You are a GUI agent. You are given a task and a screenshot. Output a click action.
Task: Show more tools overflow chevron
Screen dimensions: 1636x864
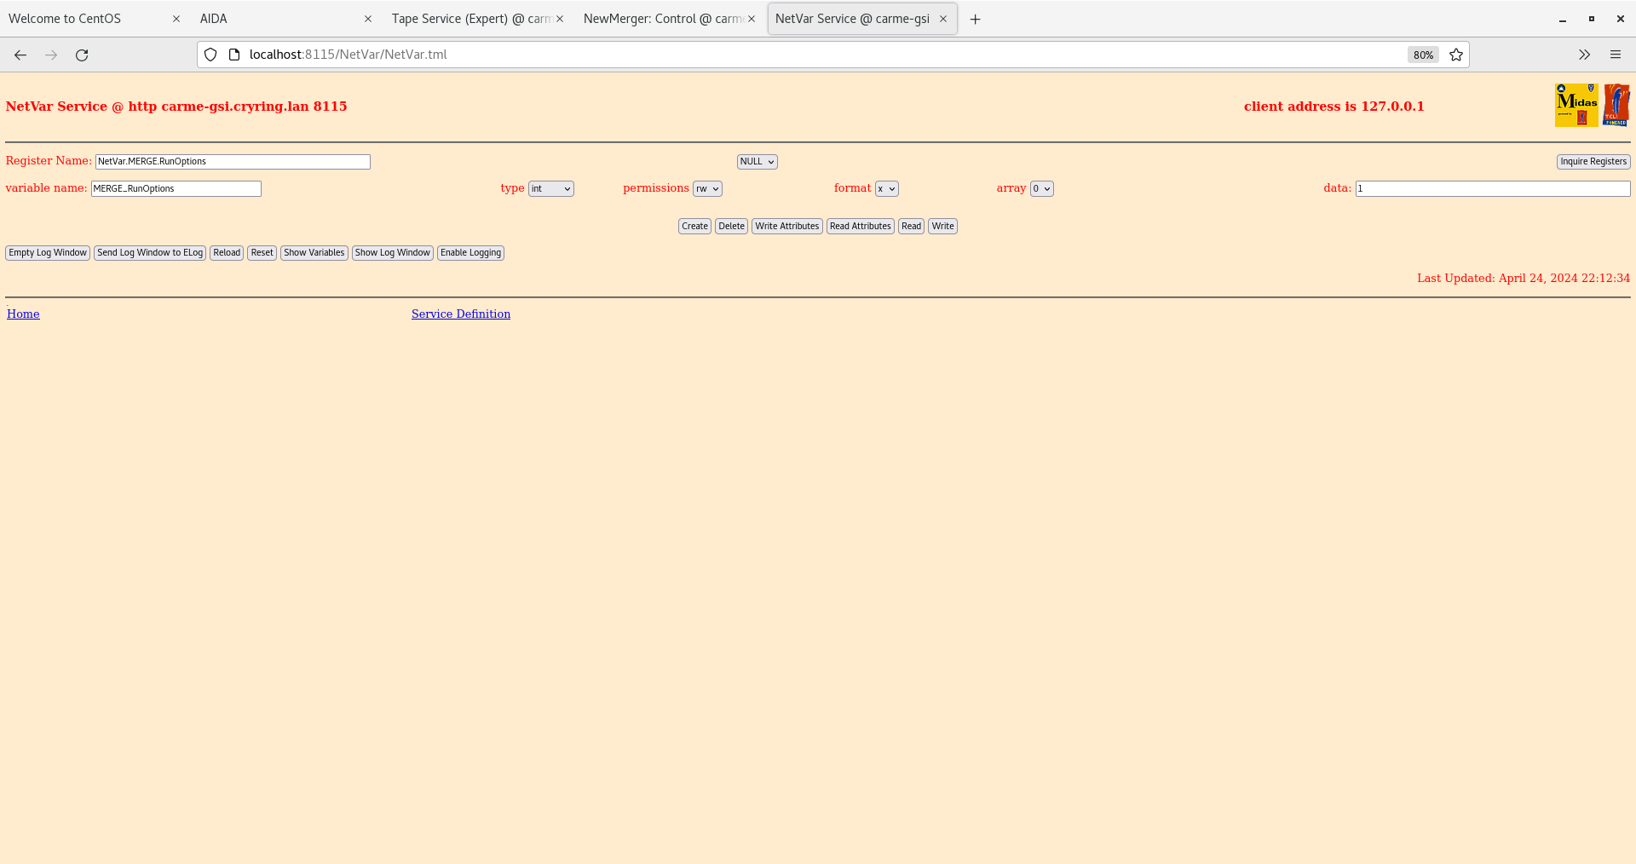1584,55
